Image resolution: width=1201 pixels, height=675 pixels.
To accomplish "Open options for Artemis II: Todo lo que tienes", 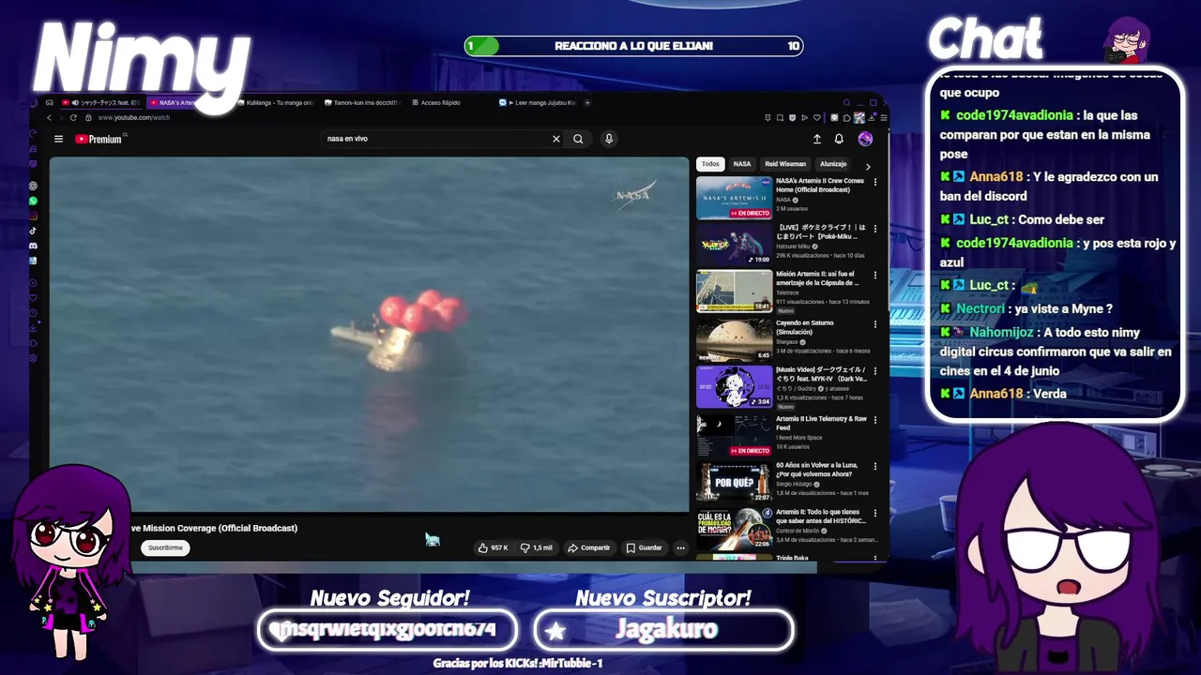I will [875, 514].
